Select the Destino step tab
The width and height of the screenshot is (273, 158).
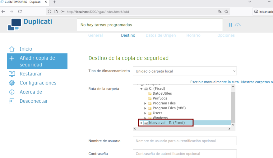coord(128,35)
